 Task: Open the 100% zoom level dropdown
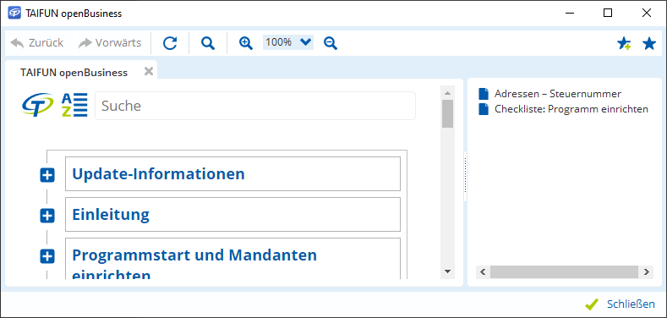[288, 42]
